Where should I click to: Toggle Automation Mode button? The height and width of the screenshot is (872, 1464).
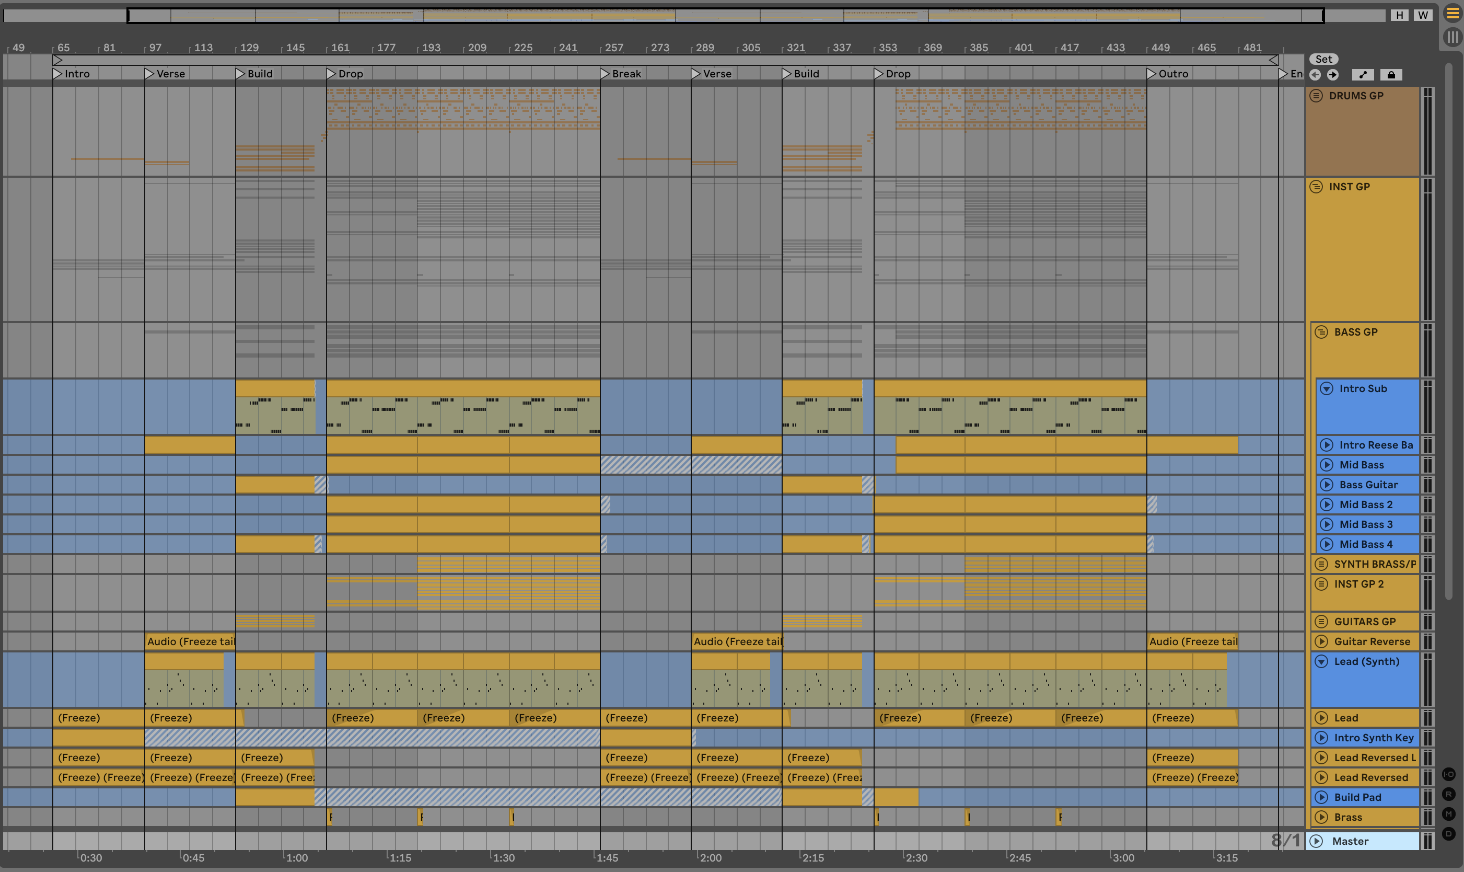(x=1363, y=75)
